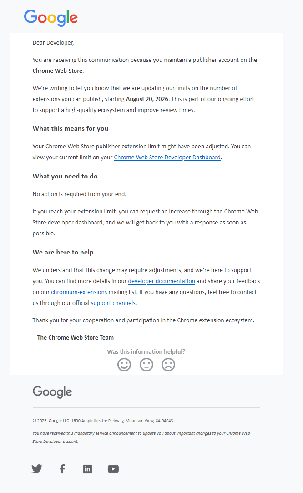Click the "What you need to do" heading
Screen dimensions: 303x493
click(x=65, y=176)
